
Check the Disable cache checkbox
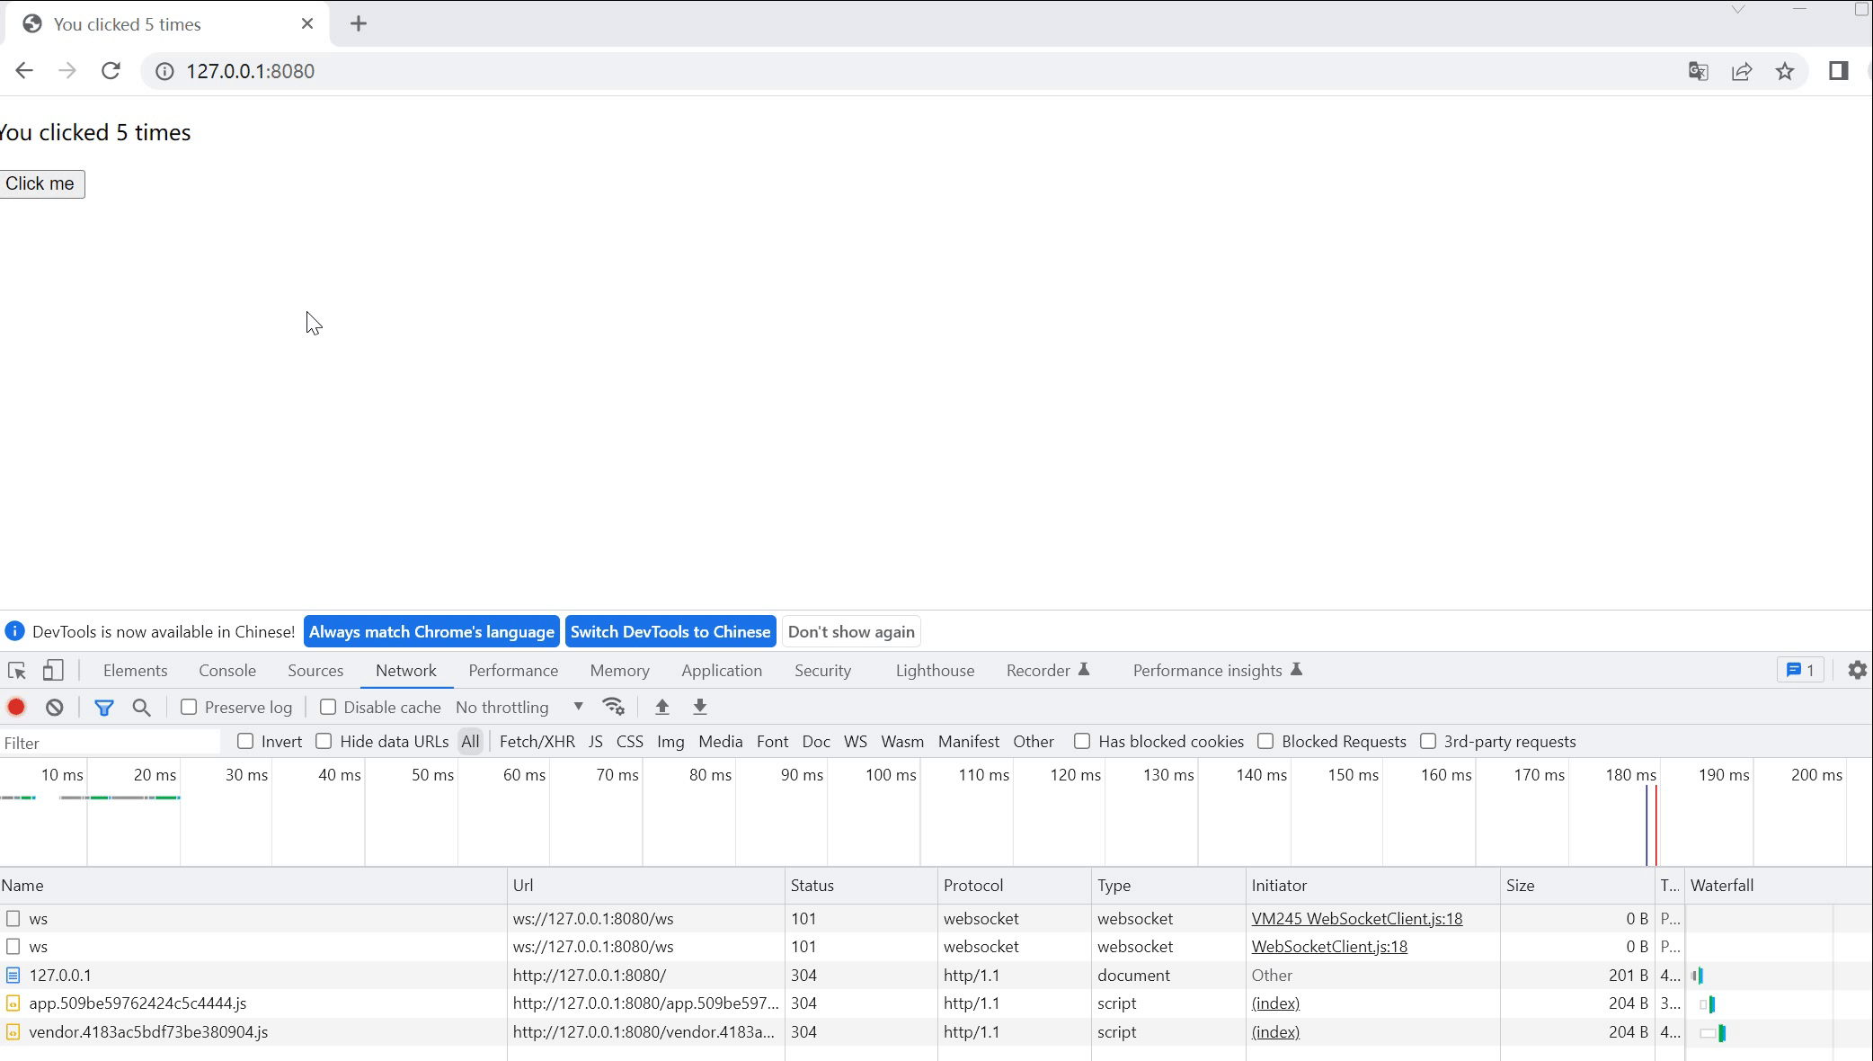(x=328, y=708)
